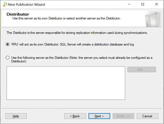Click the greyed-out Add... button
This screenshot has height=124, width=164.
[x=142, y=69]
